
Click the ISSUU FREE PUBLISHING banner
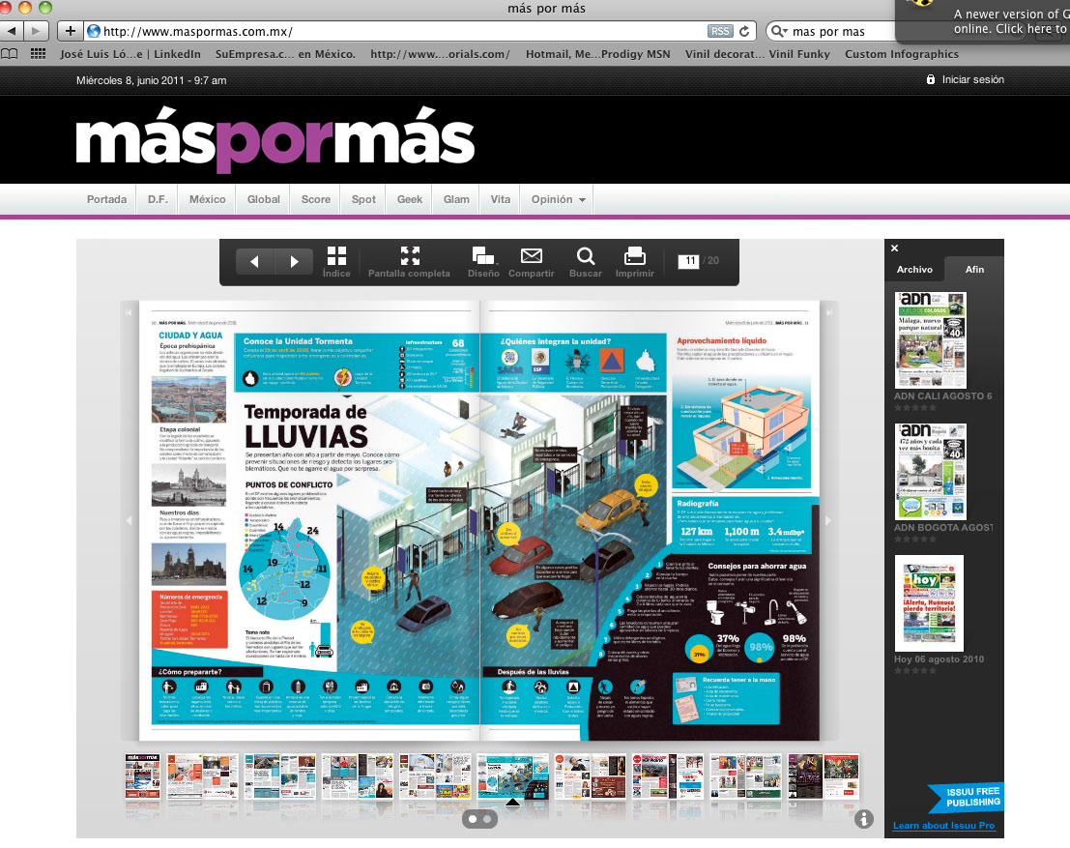(968, 797)
